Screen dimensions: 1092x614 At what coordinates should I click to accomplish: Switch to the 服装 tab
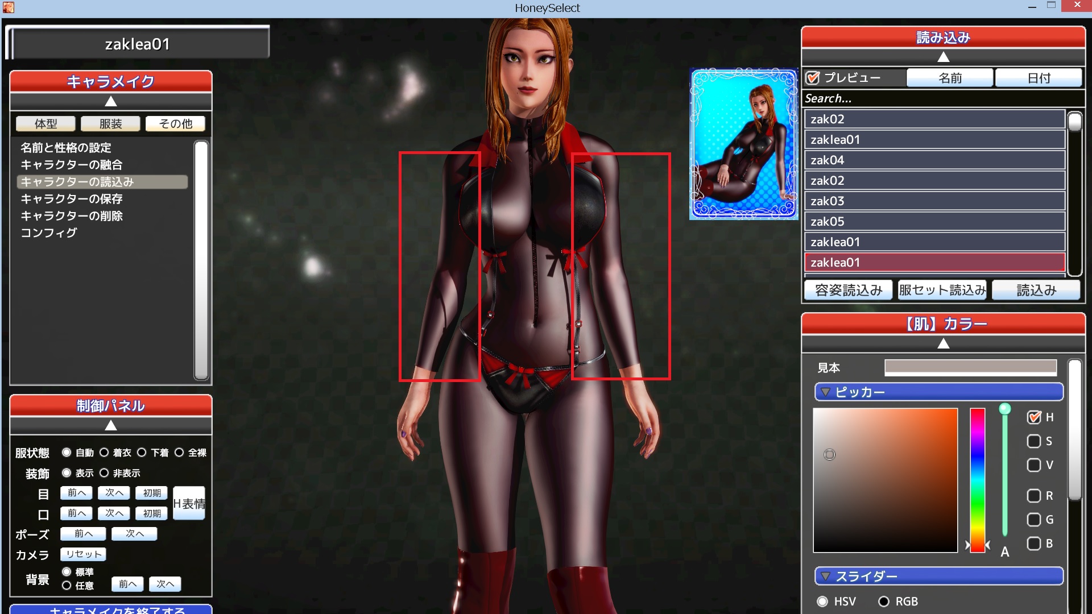tap(110, 124)
